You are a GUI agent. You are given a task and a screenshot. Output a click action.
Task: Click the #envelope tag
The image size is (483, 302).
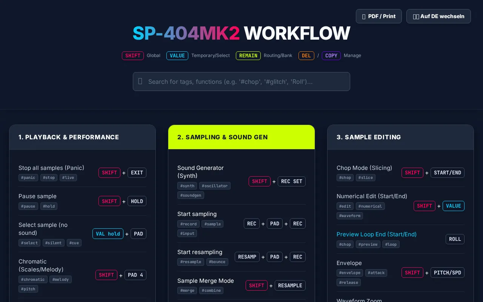pyautogui.click(x=350, y=273)
